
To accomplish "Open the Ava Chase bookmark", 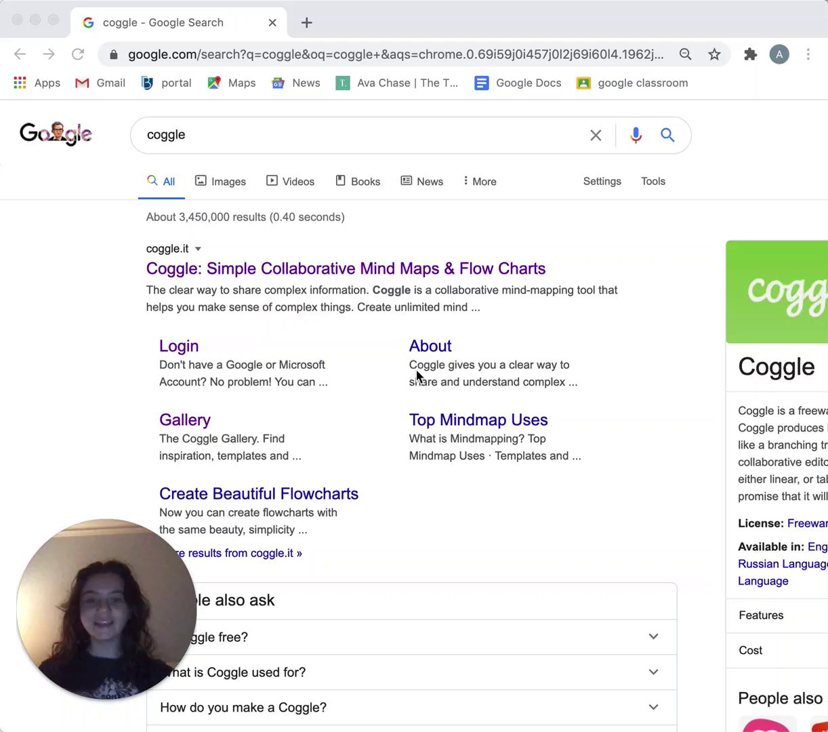I will coord(397,83).
